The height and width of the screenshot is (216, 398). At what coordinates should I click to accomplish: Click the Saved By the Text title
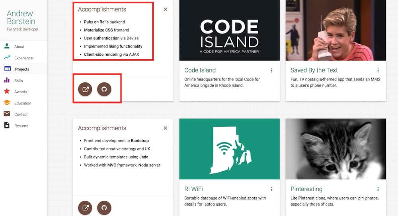click(x=314, y=70)
